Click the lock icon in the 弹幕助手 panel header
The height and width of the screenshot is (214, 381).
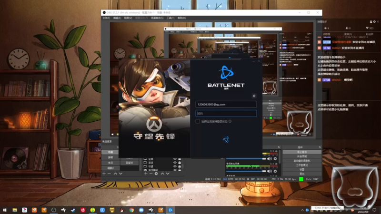tap(371, 21)
